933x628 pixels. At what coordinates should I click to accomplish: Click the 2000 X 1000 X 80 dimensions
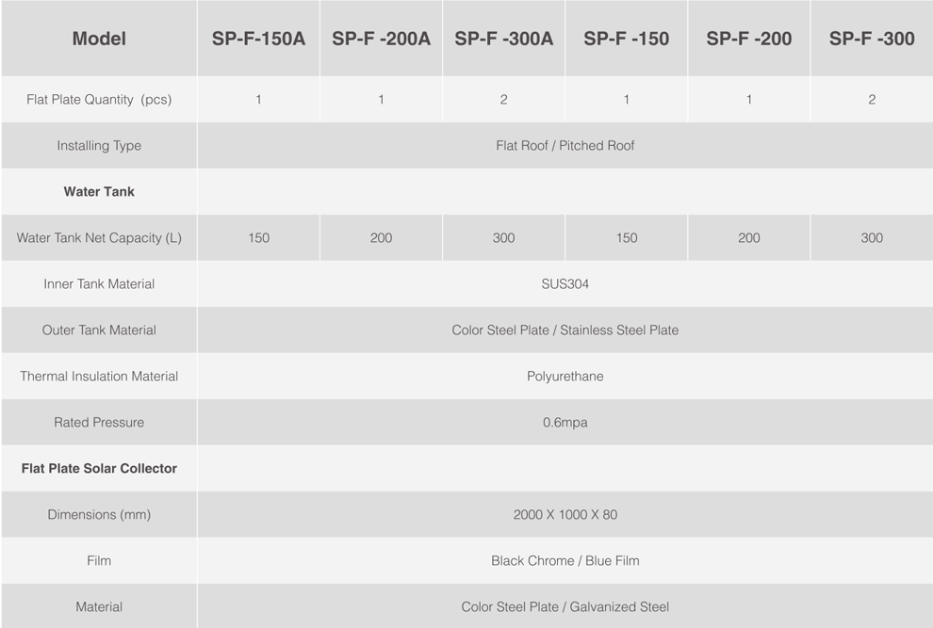pos(565,514)
